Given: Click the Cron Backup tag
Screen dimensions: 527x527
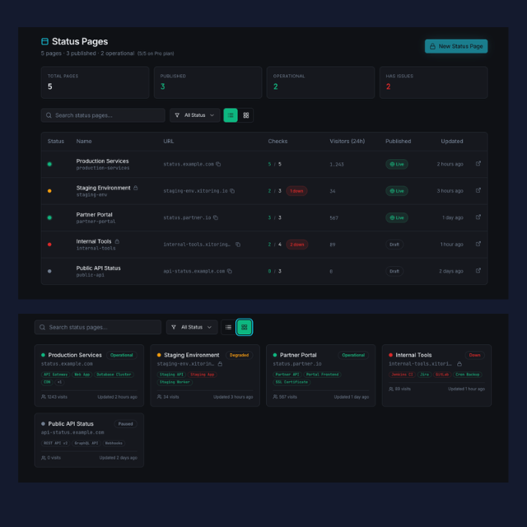Looking at the screenshot, I should click(x=468, y=375).
